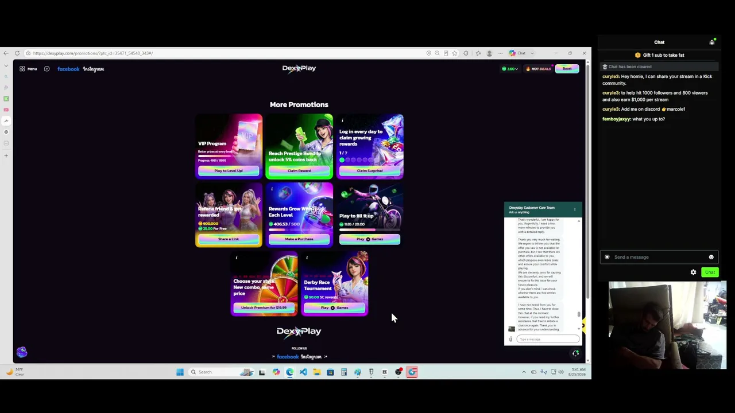Viewport: 735px width, 413px height.
Task: Open the Menu label in site header
Action: click(32, 69)
